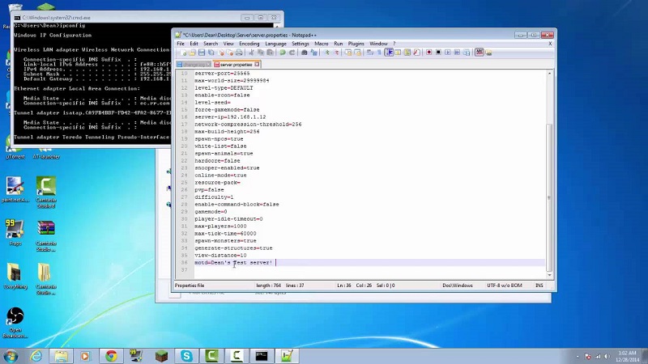Screen dimensions: 648x364
Task: Open the Fraps desktop shortcut
Action: (x=15, y=231)
